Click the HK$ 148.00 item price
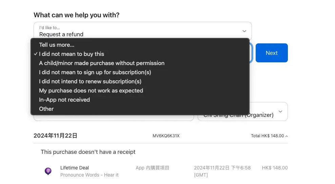 click(x=275, y=168)
